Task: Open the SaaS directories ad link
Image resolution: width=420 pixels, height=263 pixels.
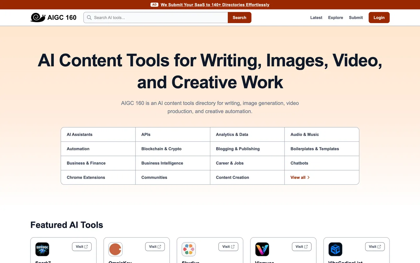Action: (215, 5)
